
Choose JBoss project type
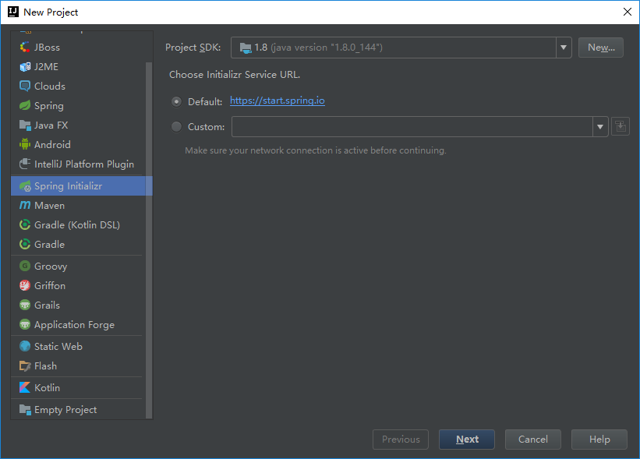click(x=78, y=48)
